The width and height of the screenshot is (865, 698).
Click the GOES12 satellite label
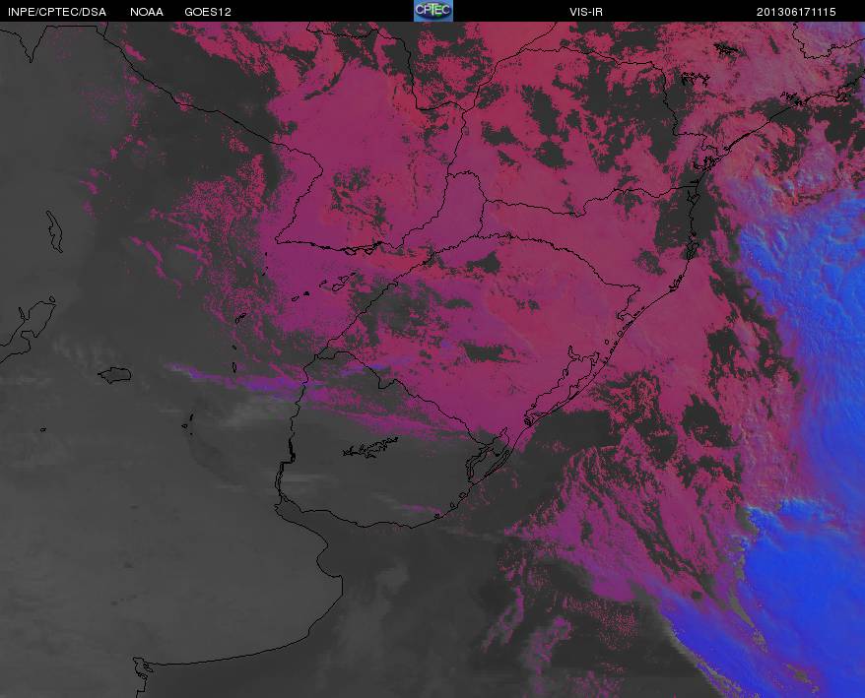click(208, 12)
